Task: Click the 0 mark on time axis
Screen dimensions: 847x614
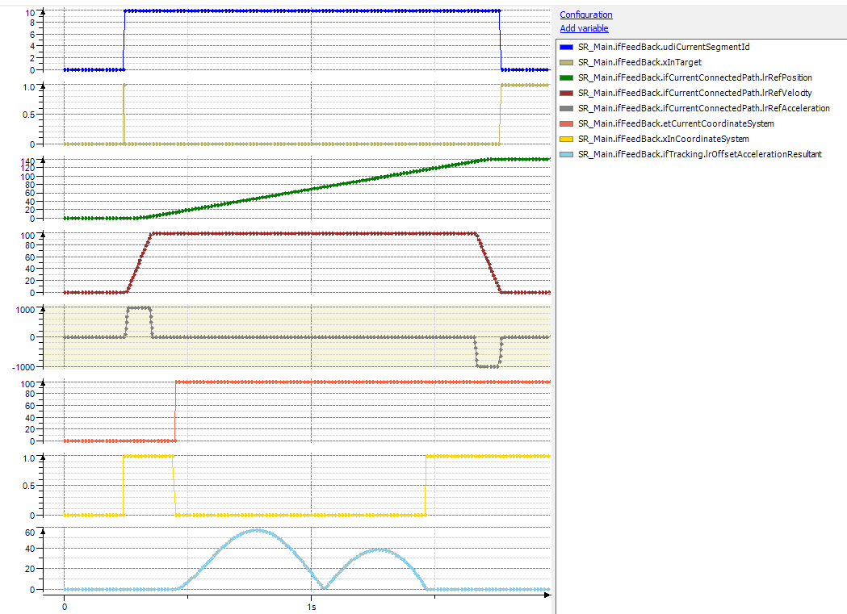Action: click(x=65, y=607)
